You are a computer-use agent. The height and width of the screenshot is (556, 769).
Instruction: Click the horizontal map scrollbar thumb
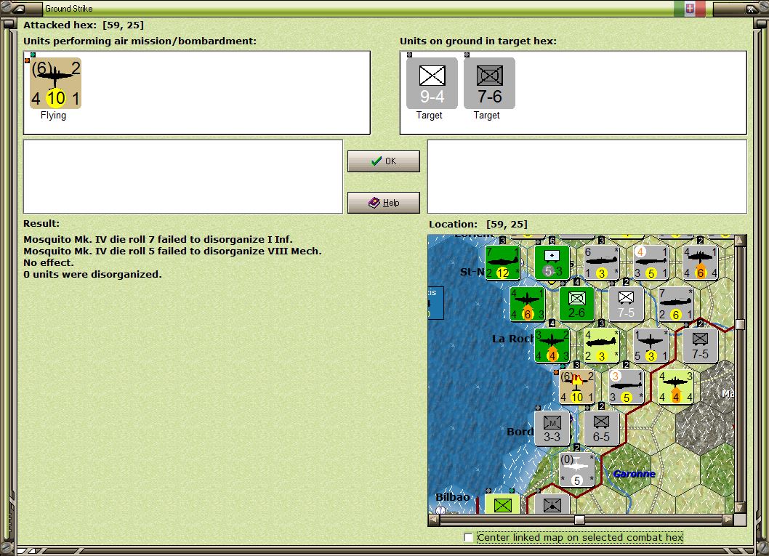pyautogui.click(x=579, y=520)
